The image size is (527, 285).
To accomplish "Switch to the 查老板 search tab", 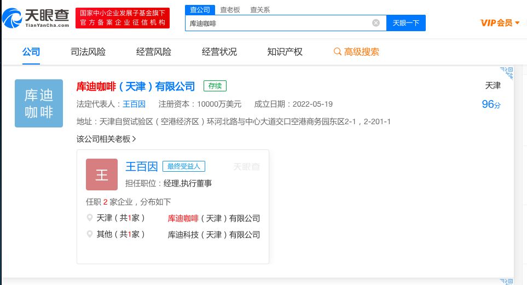I will click(230, 10).
